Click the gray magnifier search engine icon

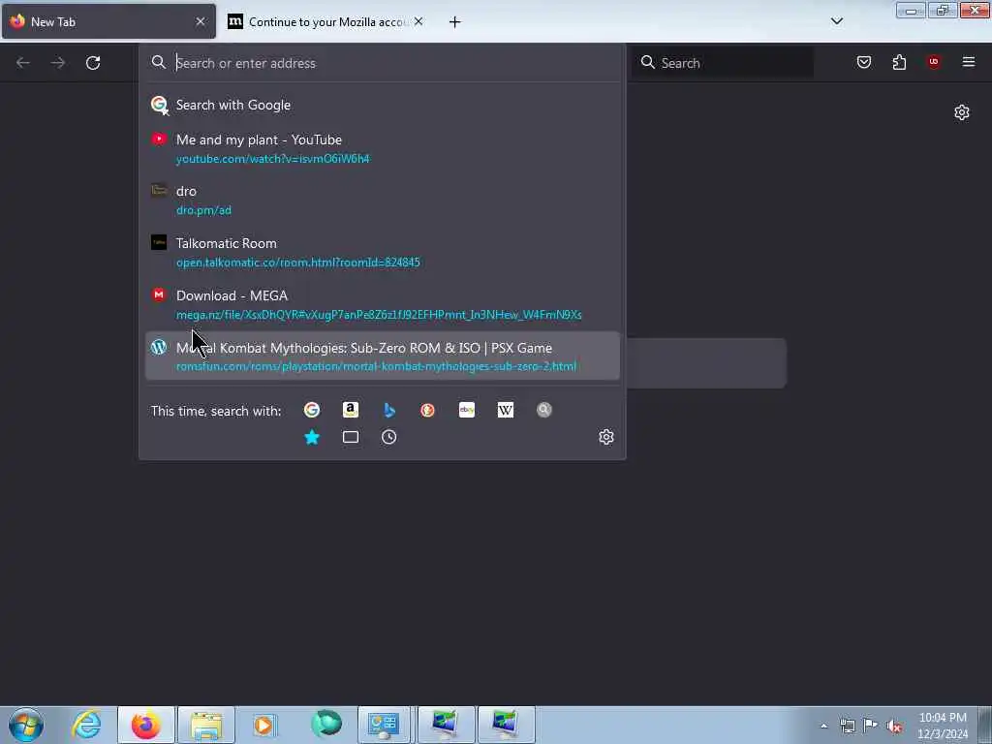click(x=544, y=410)
